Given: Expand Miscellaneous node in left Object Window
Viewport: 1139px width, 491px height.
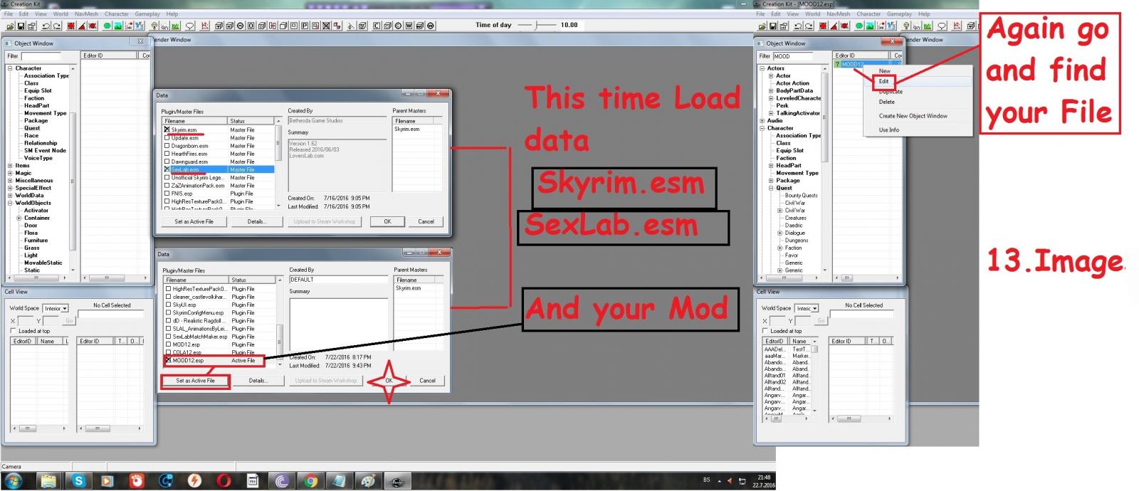Looking at the screenshot, I should (10, 181).
